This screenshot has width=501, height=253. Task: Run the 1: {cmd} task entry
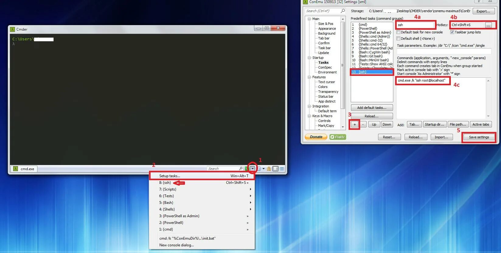[x=202, y=229]
